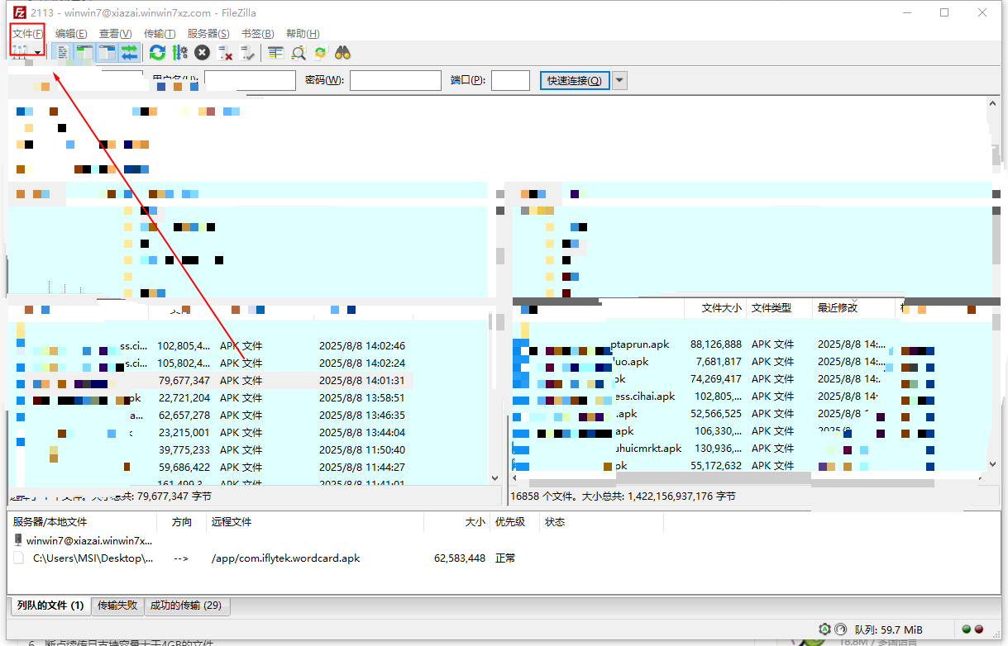Disconnect from the current server
The width and height of the screenshot is (1008, 646).
click(x=224, y=52)
